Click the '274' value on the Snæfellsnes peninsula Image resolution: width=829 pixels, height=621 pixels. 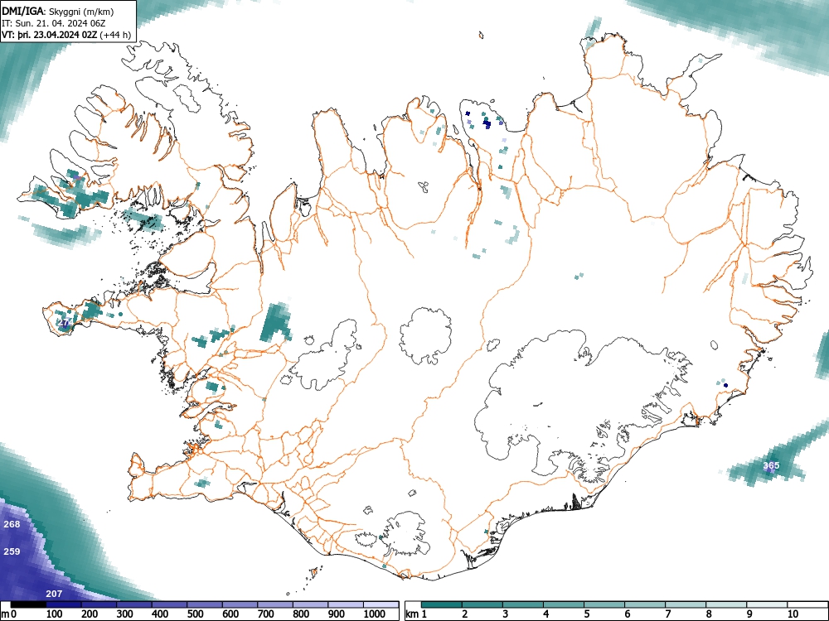[x=64, y=323]
